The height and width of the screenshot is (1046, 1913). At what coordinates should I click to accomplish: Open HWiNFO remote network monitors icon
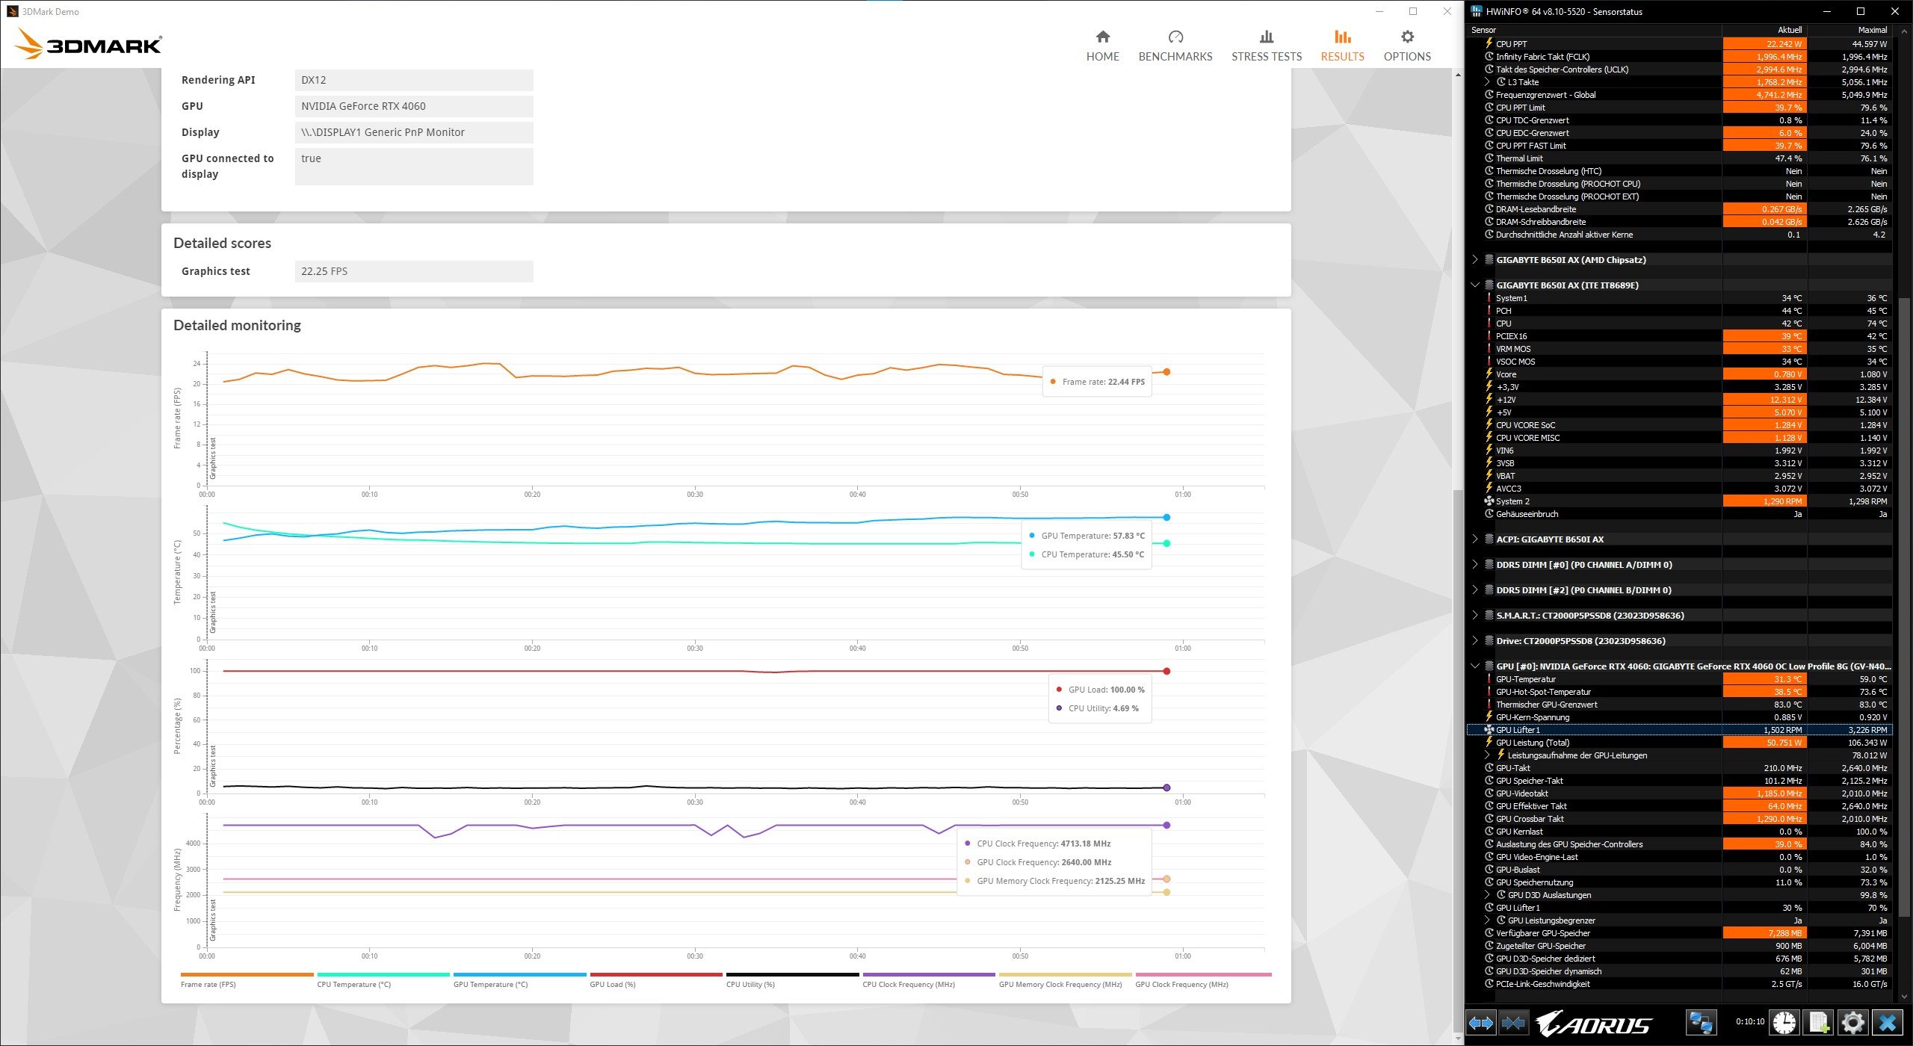pos(1701,1023)
